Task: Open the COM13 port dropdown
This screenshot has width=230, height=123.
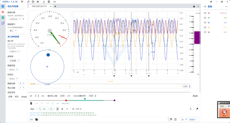Action: 14,51
